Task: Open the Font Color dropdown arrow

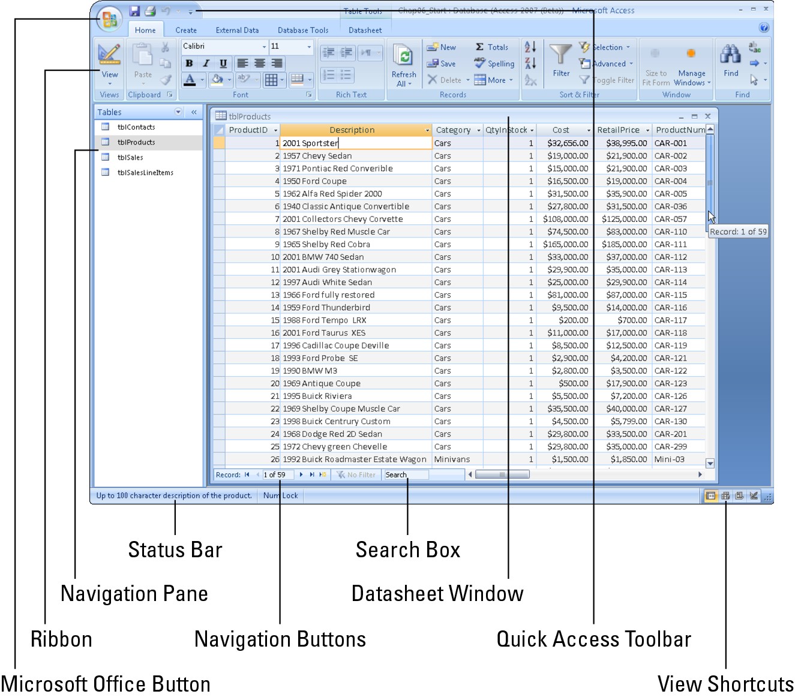Action: (202, 80)
